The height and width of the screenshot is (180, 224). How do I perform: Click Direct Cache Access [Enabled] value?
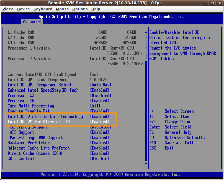click(100, 153)
